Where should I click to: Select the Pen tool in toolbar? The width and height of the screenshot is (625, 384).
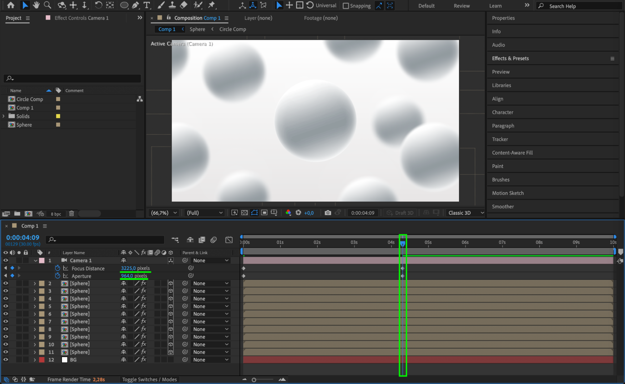pyautogui.click(x=136, y=5)
